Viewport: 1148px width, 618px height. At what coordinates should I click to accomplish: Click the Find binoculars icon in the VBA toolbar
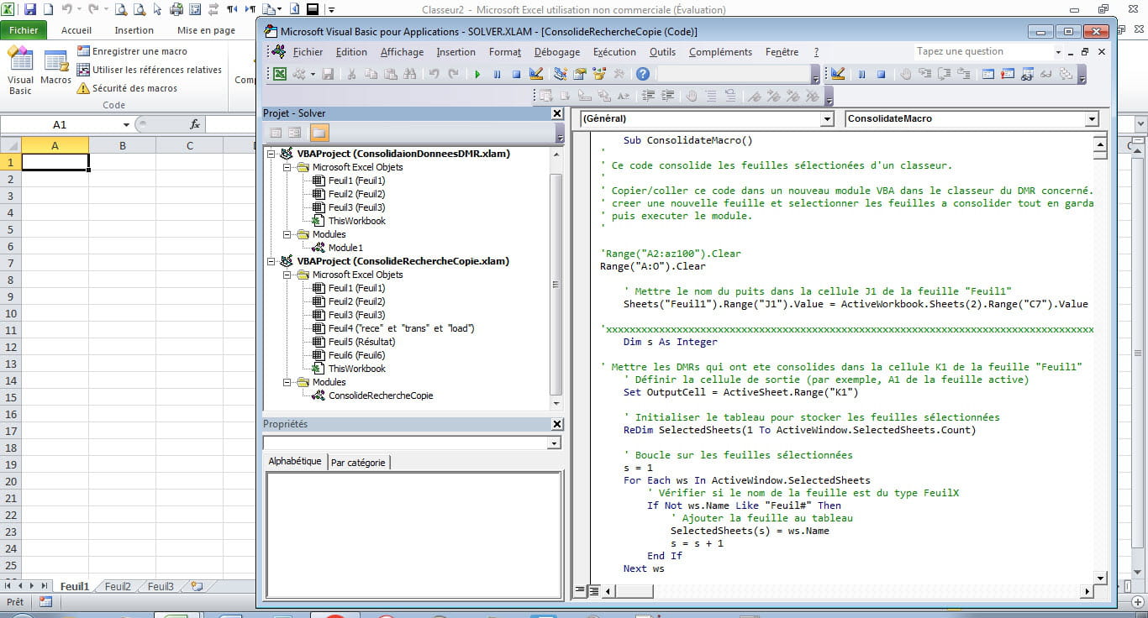tap(410, 74)
